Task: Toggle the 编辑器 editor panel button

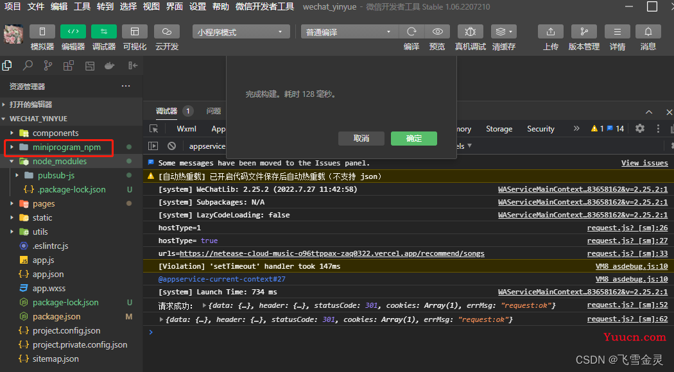Action: point(73,32)
